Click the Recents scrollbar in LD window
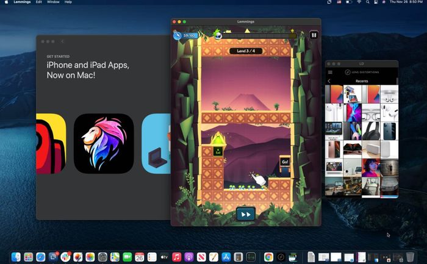 pyautogui.click(x=397, y=81)
